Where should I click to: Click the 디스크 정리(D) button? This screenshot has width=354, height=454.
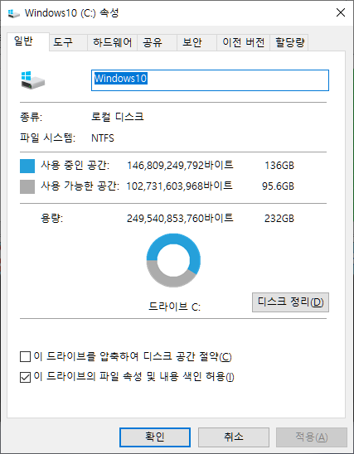(290, 302)
